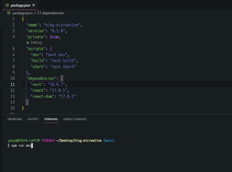This screenshot has width=232, height=172.
Task: Click the "react" dependency key
Action: tap(38, 90)
